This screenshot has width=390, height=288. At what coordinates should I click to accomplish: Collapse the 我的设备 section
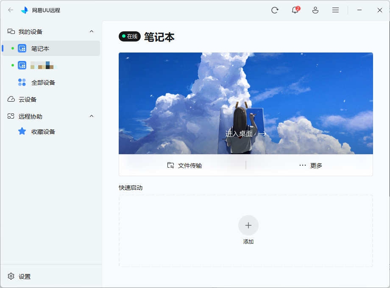[92, 31]
